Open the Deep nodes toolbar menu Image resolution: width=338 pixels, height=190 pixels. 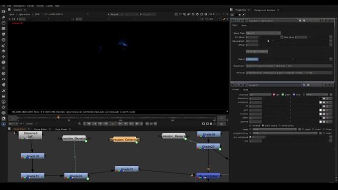(x=4, y=73)
